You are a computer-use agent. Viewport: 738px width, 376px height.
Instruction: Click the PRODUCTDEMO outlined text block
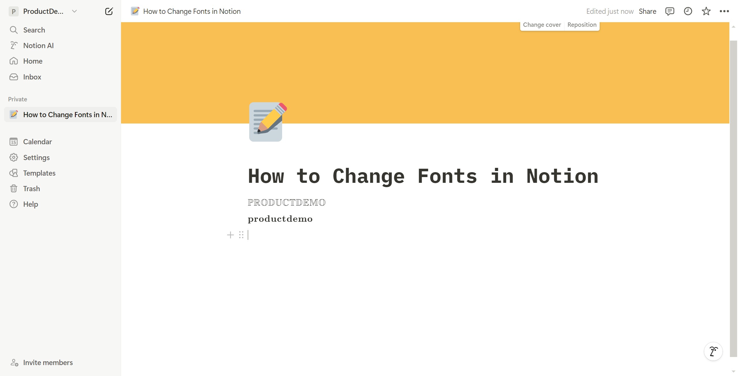point(287,202)
